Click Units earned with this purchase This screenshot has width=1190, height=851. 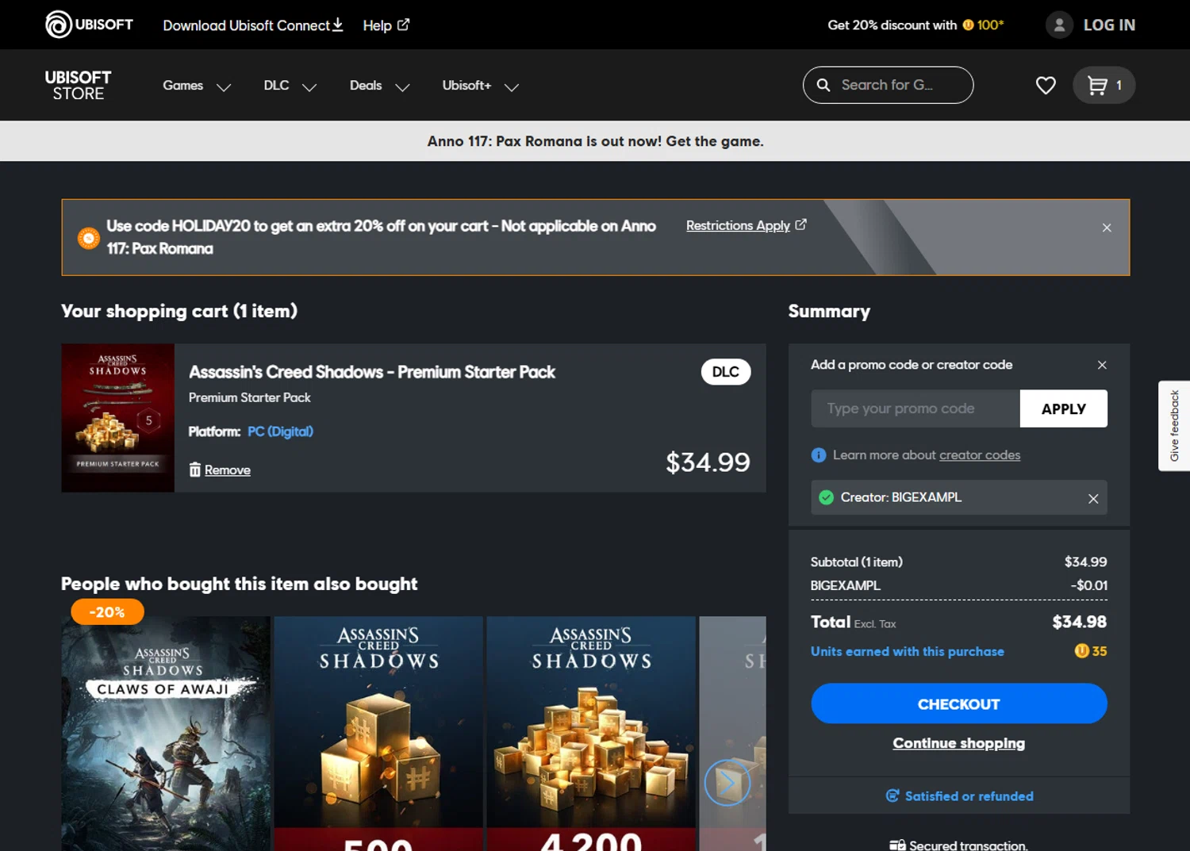click(908, 651)
